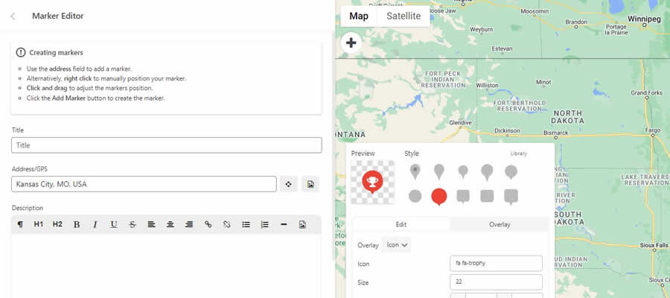670x298 pixels.
Task: Align description text left
Action: coord(151,224)
